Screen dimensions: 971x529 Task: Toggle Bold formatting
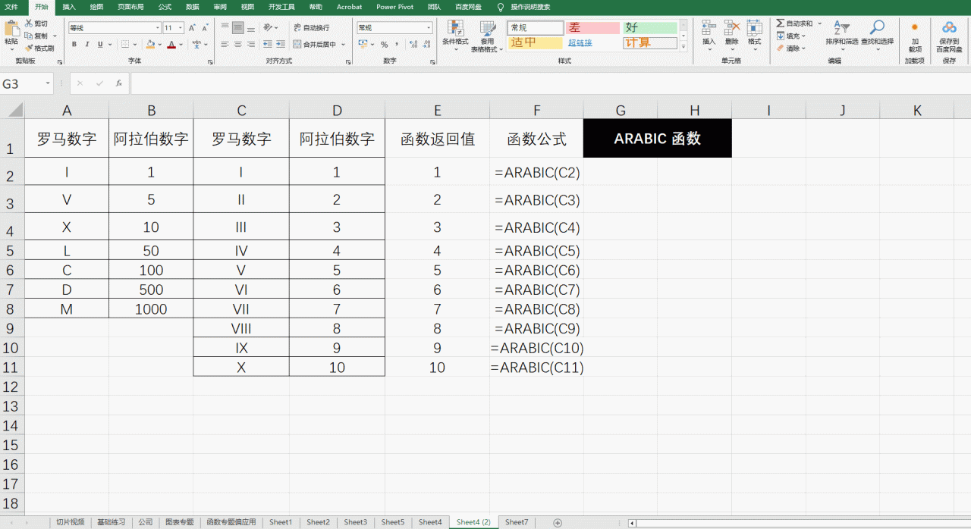74,45
